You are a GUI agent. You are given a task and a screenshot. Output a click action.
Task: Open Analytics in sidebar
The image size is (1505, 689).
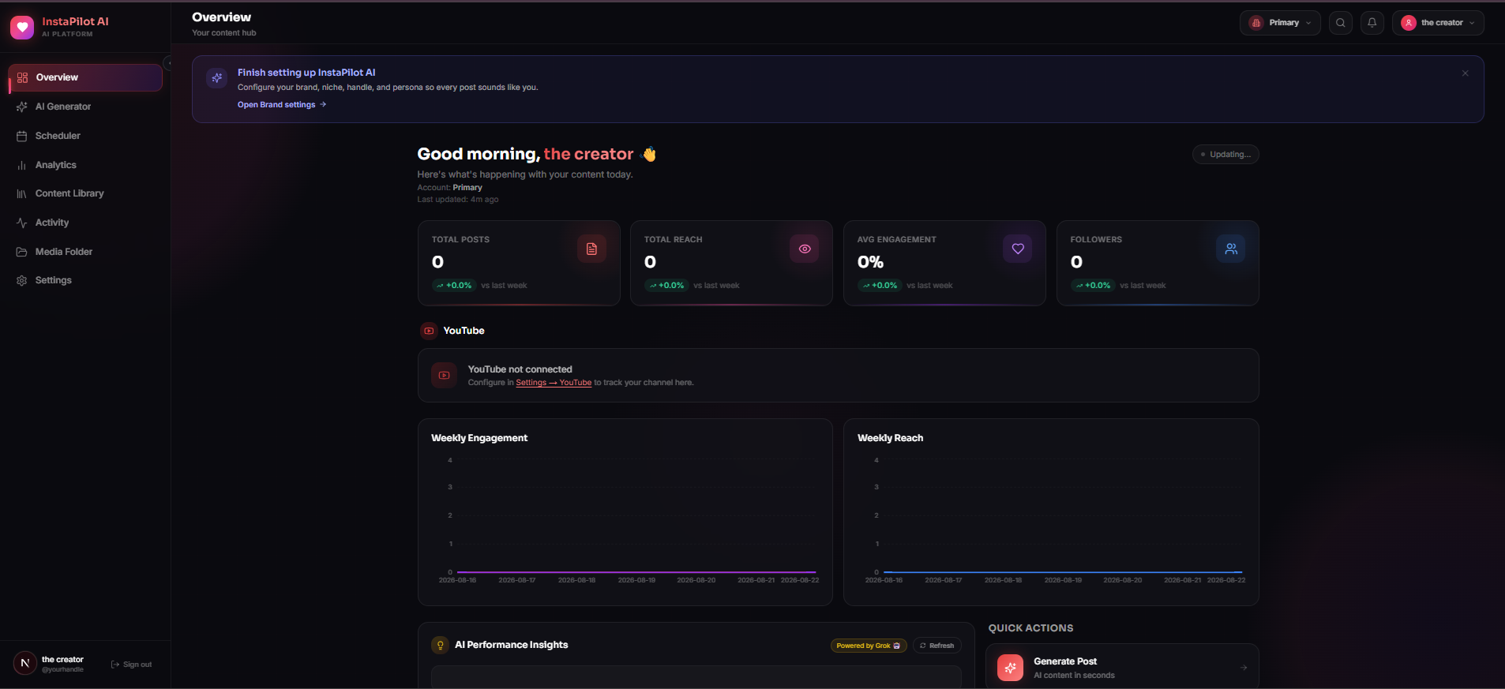point(85,165)
